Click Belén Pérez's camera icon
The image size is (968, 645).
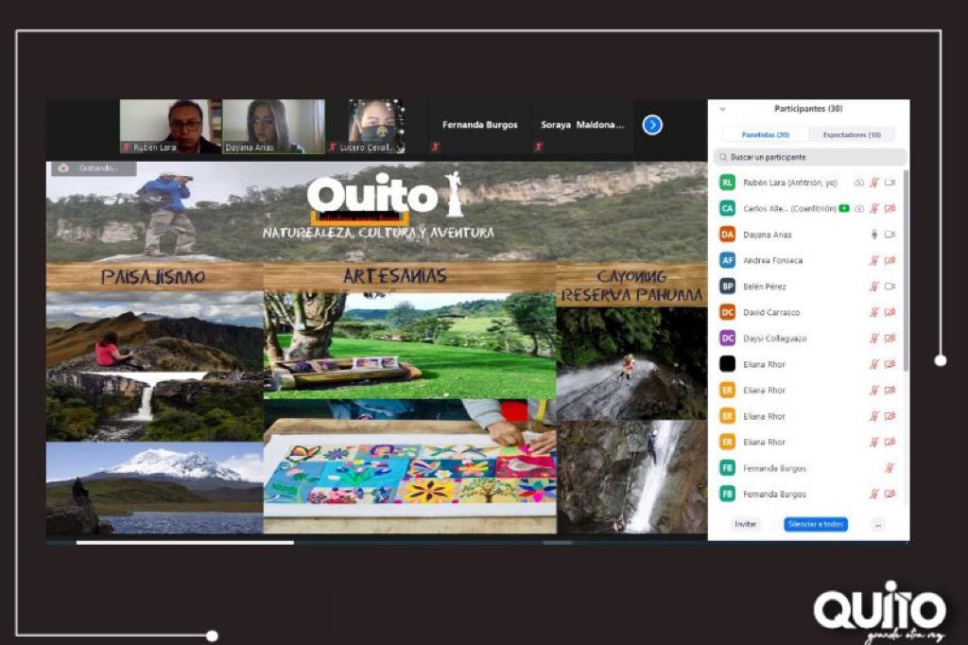[890, 287]
